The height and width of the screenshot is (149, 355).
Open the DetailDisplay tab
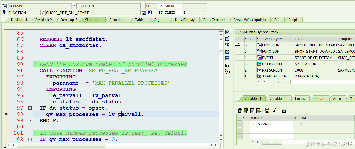point(185,20)
